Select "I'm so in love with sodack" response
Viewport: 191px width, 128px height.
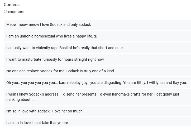coord(97,111)
